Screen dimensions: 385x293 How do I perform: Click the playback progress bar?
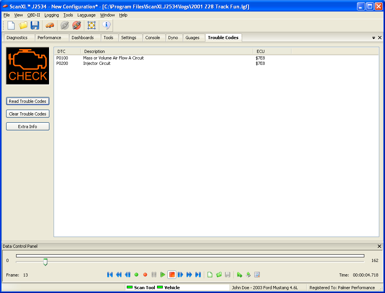pyautogui.click(x=190, y=256)
